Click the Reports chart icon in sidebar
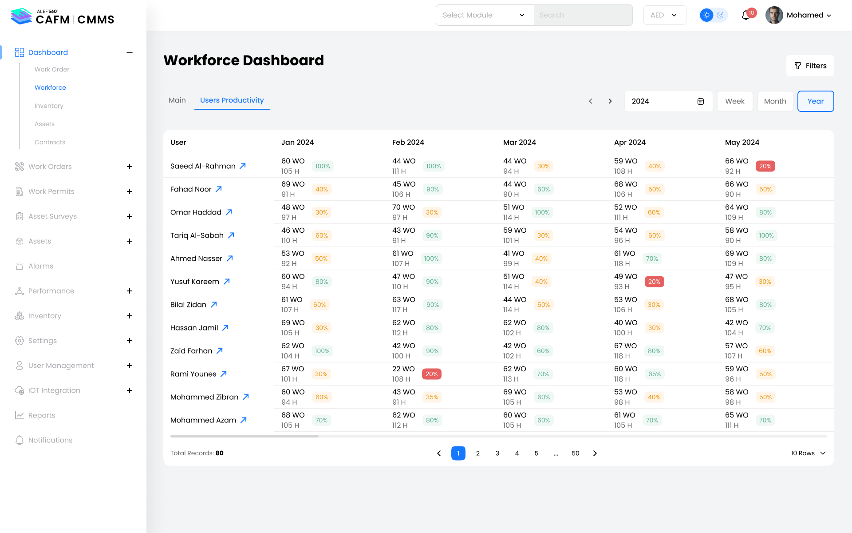Image resolution: width=852 pixels, height=533 pixels. click(20, 415)
